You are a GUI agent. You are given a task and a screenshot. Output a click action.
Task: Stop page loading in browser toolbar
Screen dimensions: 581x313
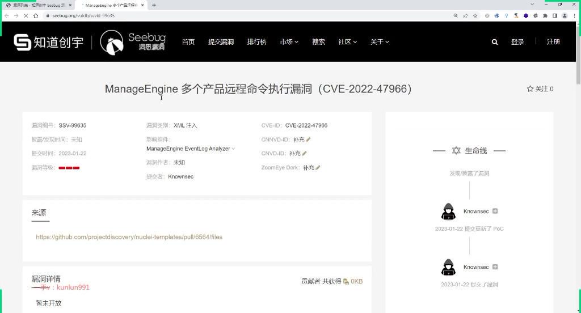26,15
